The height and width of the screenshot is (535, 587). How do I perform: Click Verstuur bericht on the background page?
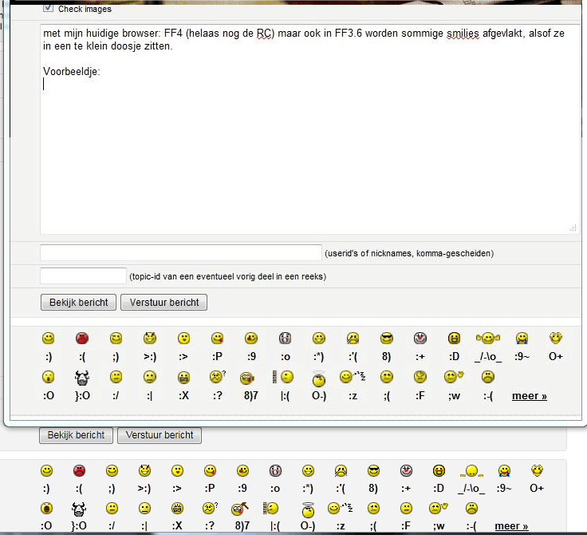click(160, 435)
